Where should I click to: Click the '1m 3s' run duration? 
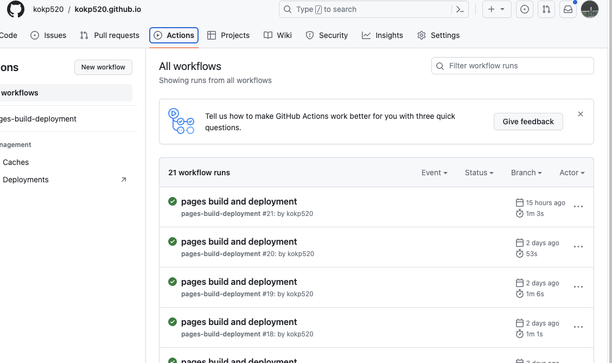(535, 213)
